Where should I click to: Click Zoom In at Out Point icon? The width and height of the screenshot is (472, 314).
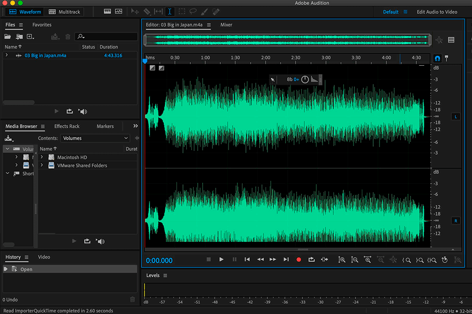click(x=419, y=260)
